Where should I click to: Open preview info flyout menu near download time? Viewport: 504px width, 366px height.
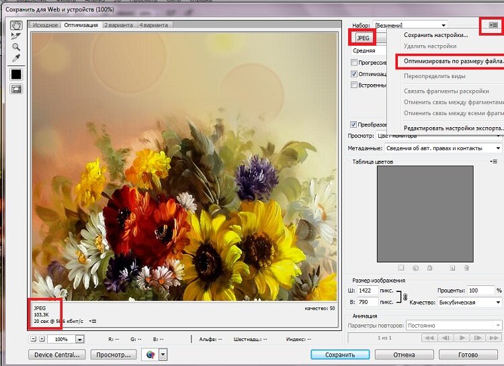(x=93, y=321)
